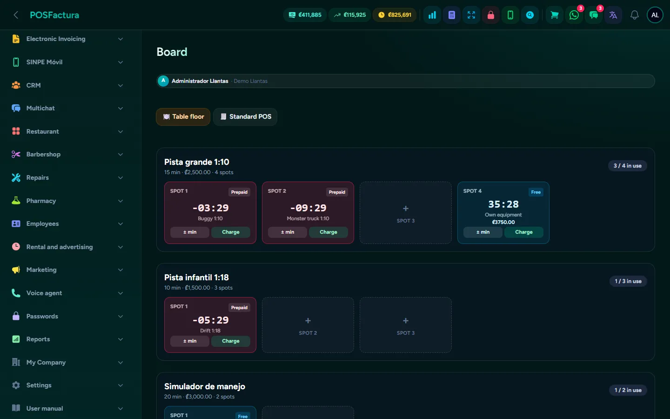Change language via translate icon
This screenshot has width=670, height=419.
(613, 15)
